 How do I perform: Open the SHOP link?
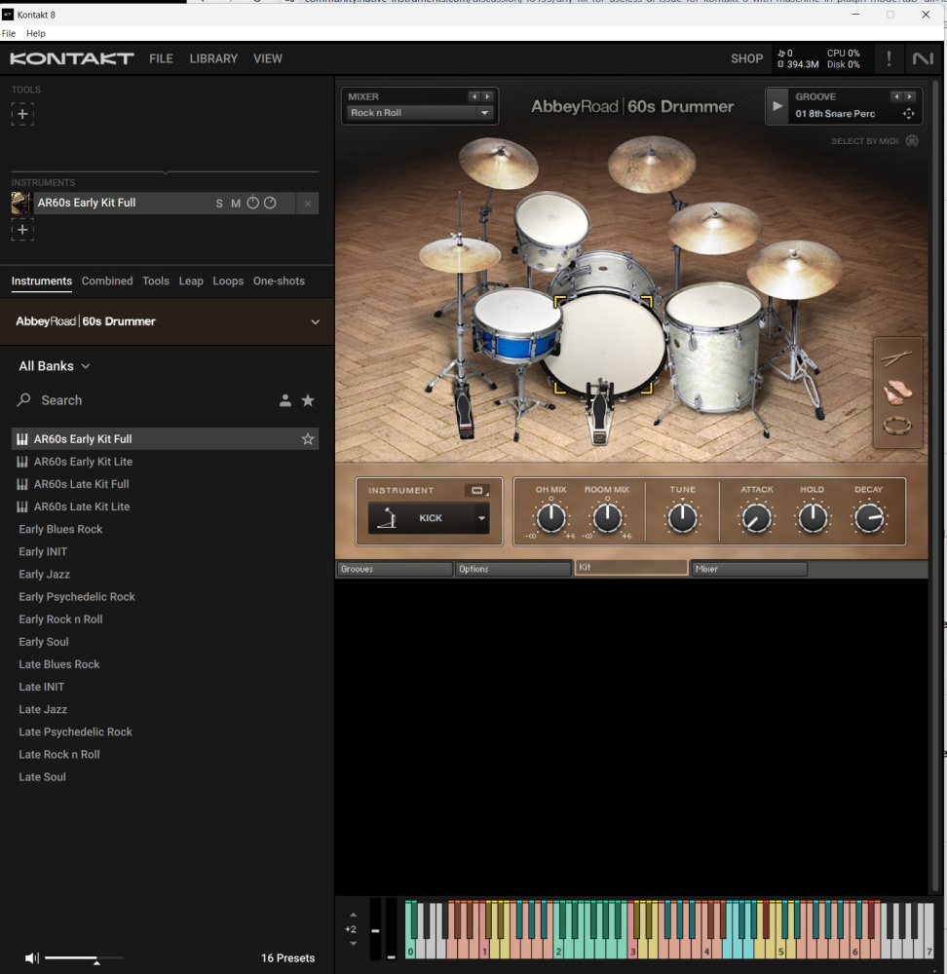point(746,58)
